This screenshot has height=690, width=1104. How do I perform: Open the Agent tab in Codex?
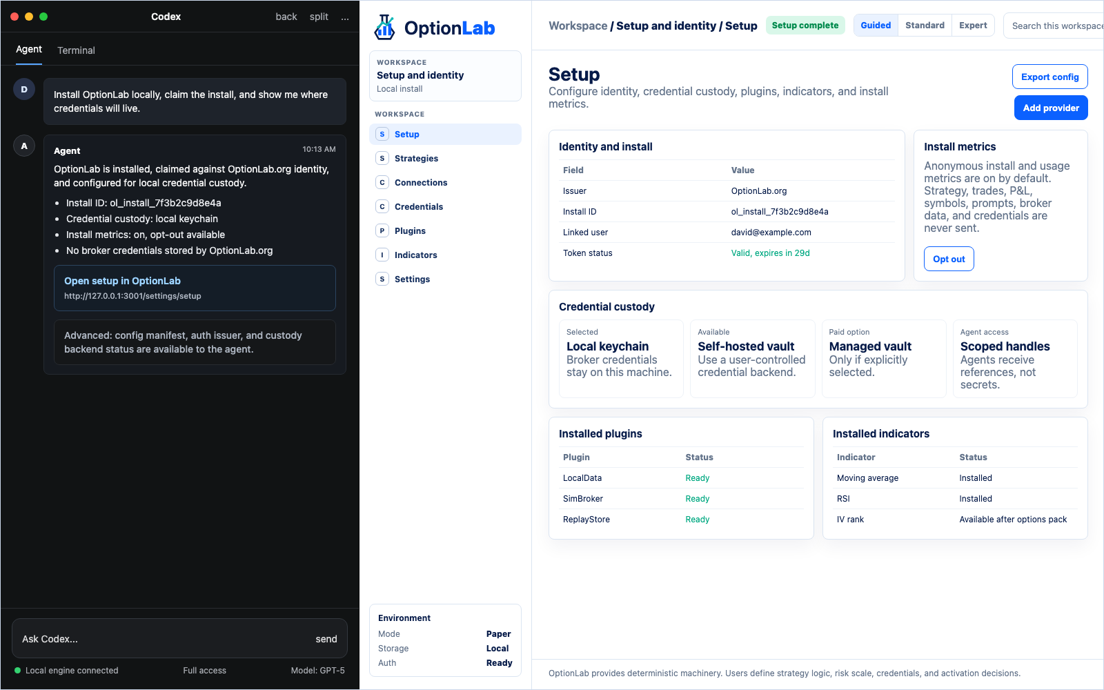[29, 50]
